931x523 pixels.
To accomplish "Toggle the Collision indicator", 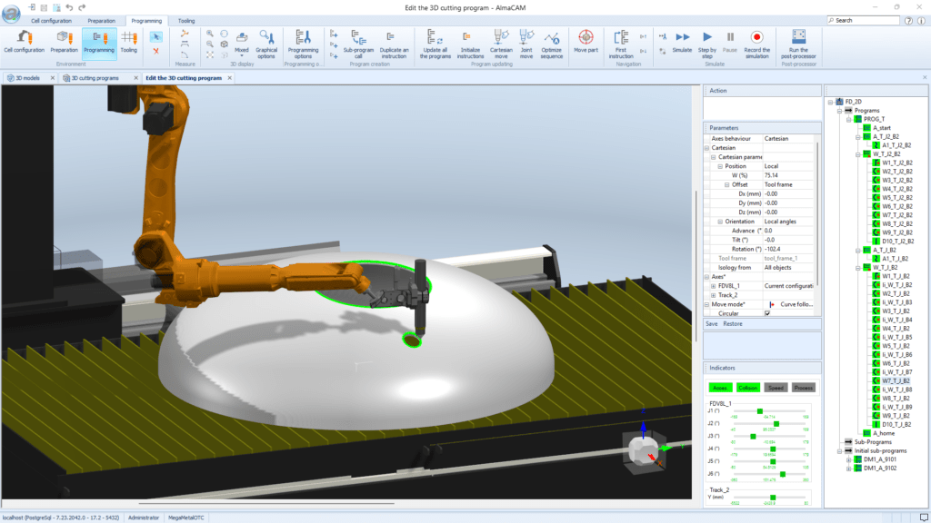I will [x=748, y=388].
